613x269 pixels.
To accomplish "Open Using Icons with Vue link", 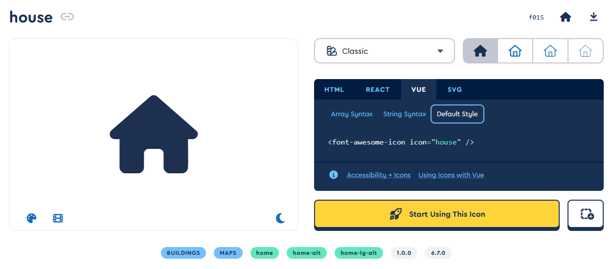I will coord(451,175).
